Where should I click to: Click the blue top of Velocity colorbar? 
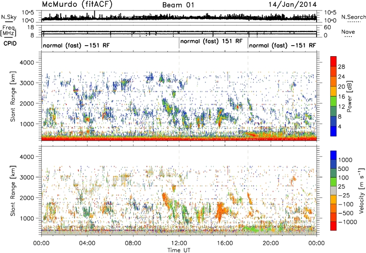click(x=334, y=155)
